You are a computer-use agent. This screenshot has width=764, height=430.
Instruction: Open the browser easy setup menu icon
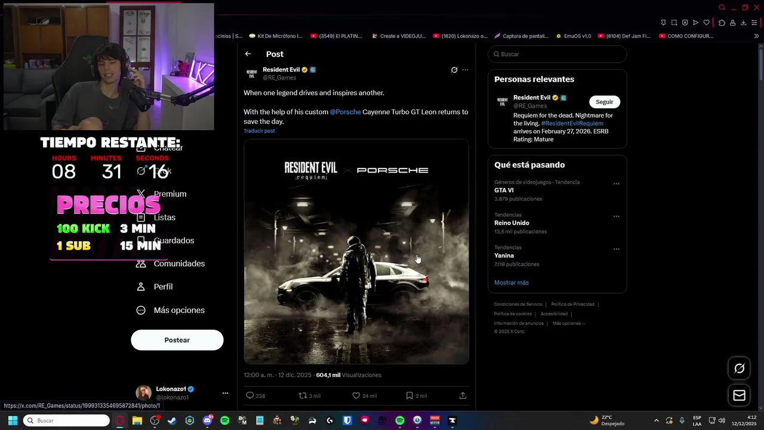754,23
